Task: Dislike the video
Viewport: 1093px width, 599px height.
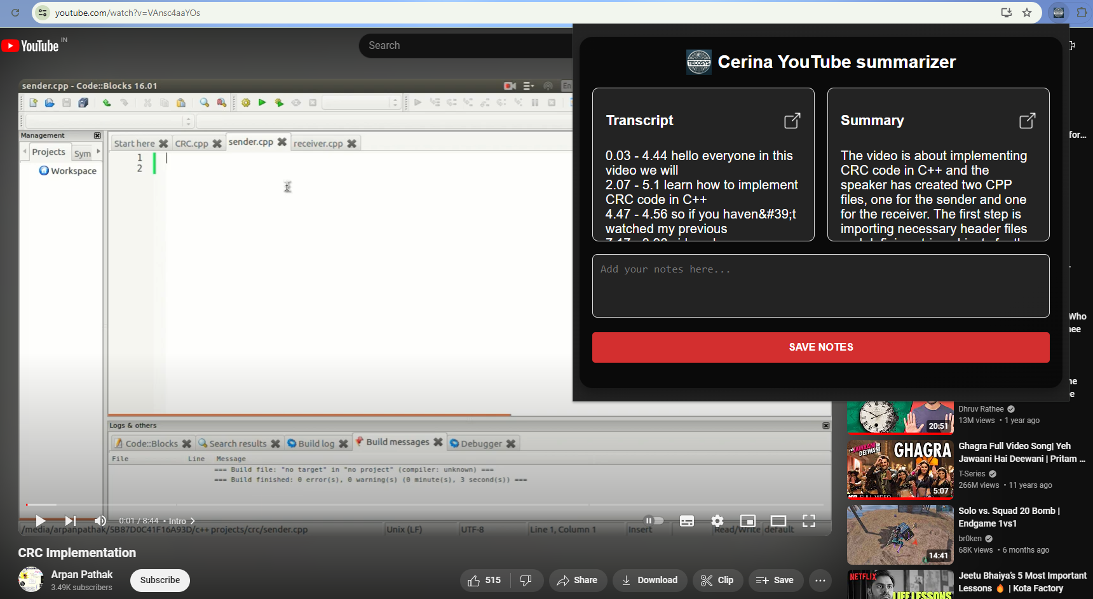Action: (x=526, y=580)
